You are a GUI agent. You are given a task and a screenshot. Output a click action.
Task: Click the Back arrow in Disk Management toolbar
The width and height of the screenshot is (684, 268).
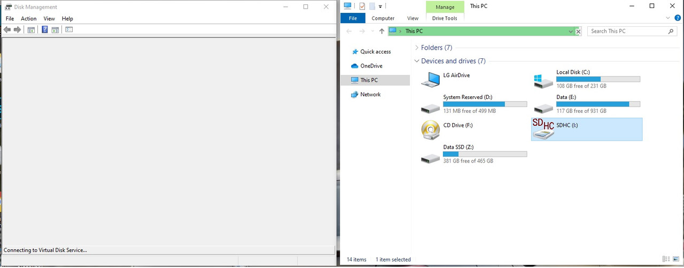click(7, 29)
